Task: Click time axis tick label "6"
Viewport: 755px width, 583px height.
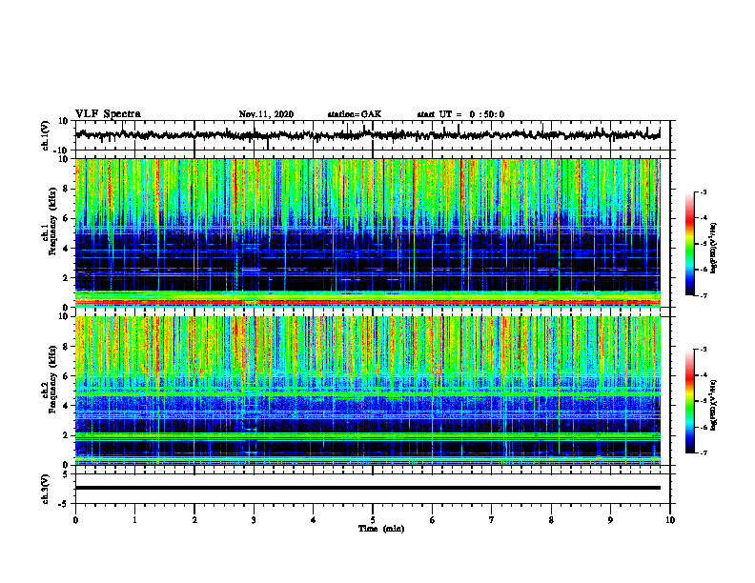Action: coord(433,520)
